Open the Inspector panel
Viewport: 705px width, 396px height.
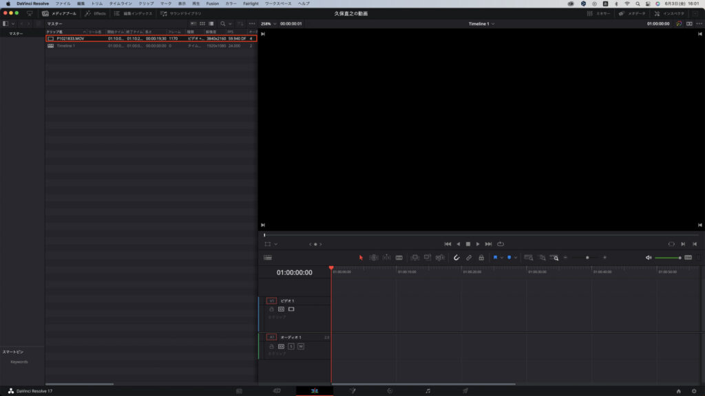click(x=669, y=14)
